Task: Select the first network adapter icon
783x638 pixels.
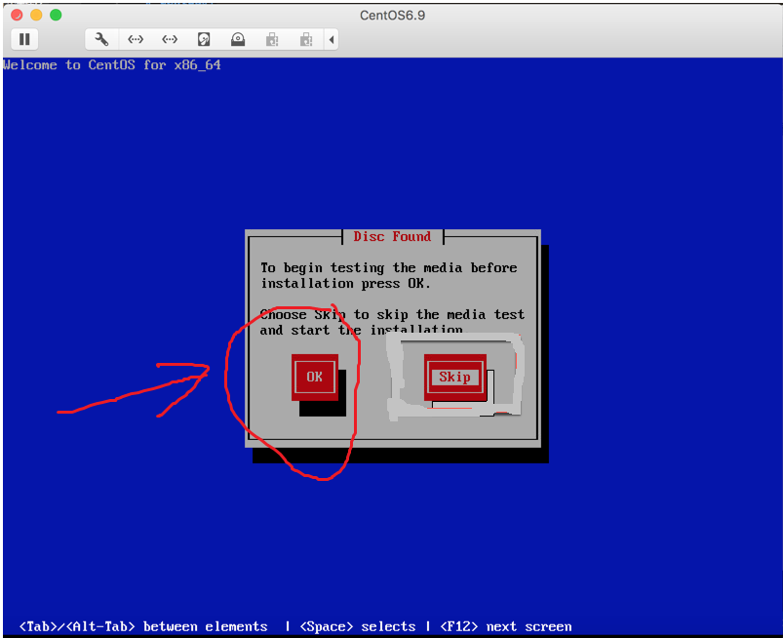Action: point(136,39)
